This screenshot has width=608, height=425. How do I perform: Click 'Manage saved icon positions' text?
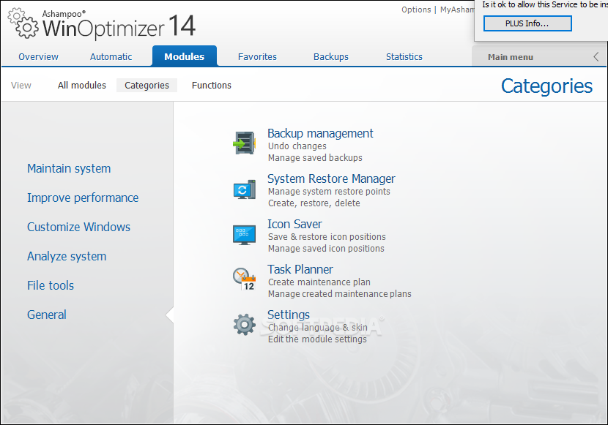tap(326, 249)
